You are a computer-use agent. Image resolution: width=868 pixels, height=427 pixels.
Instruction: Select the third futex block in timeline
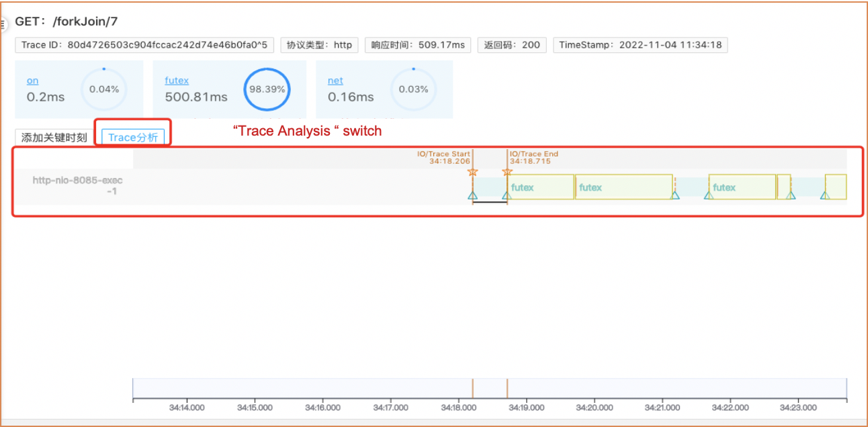(742, 187)
